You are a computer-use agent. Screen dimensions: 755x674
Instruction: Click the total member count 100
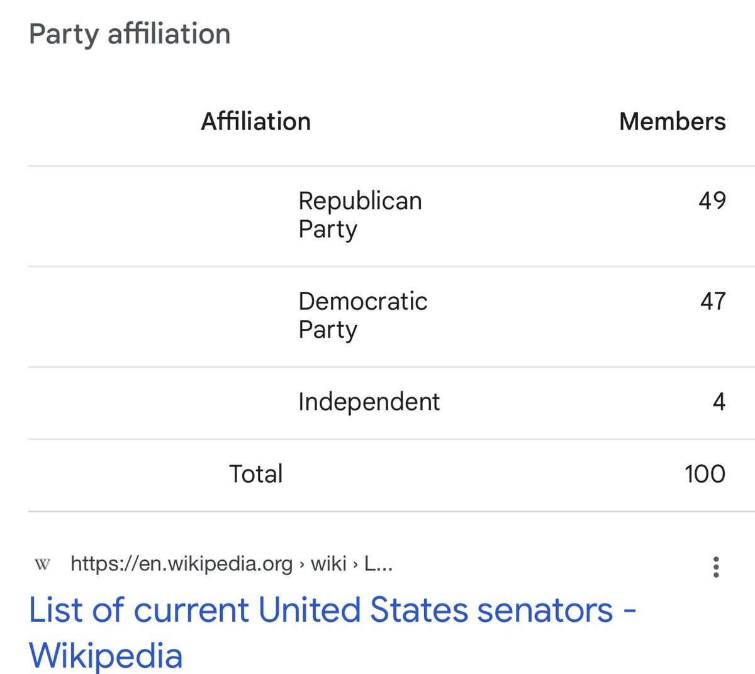click(x=705, y=474)
